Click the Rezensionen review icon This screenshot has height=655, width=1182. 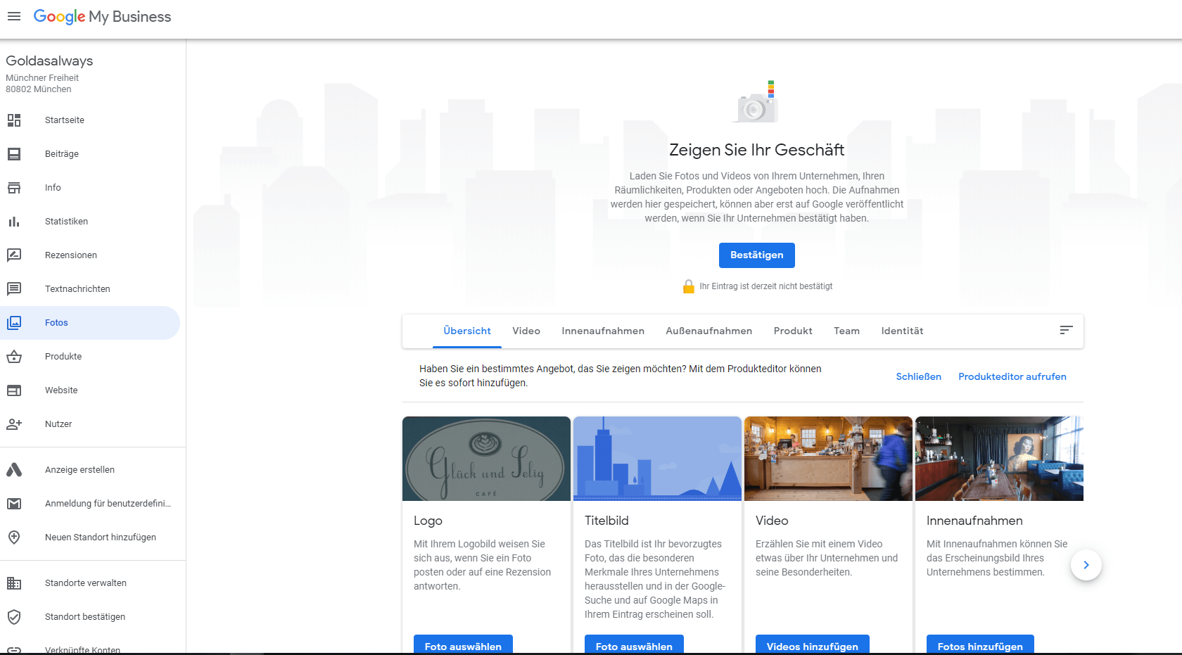tap(14, 255)
